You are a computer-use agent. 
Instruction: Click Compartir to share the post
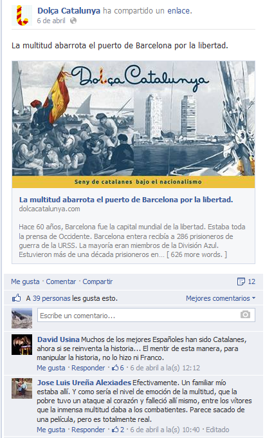(98, 281)
